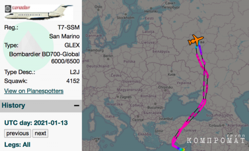This screenshot has height=151, width=249.
Task: Click the Berlin city marker on map
Action: point(108,59)
